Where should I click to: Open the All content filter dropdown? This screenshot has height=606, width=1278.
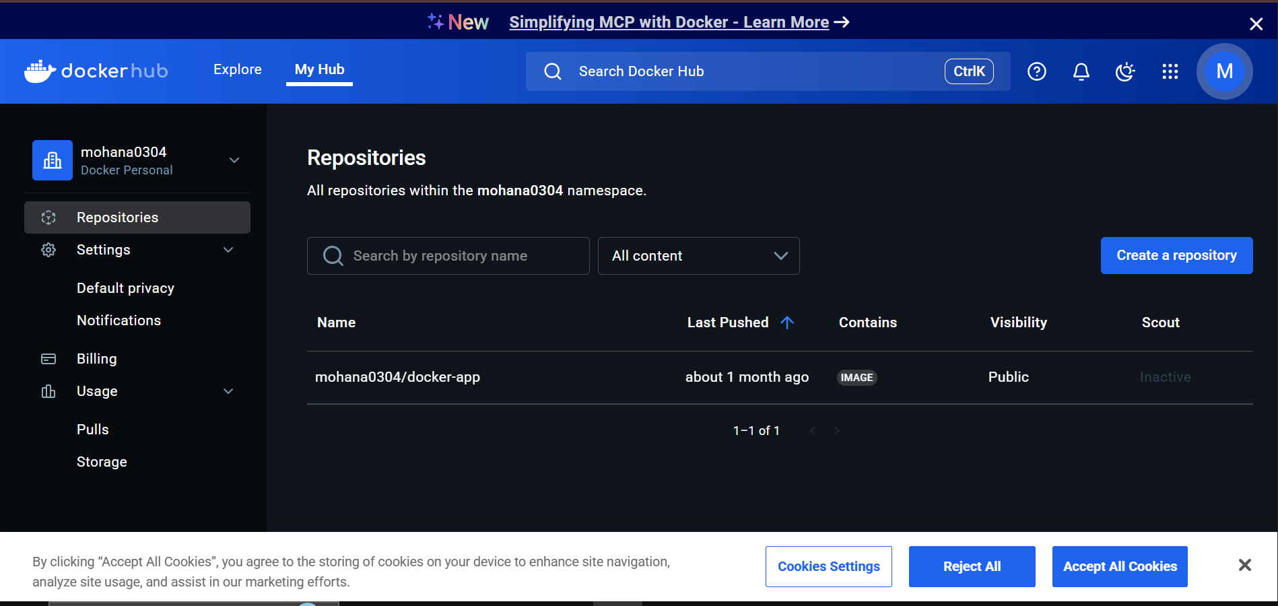tap(699, 256)
